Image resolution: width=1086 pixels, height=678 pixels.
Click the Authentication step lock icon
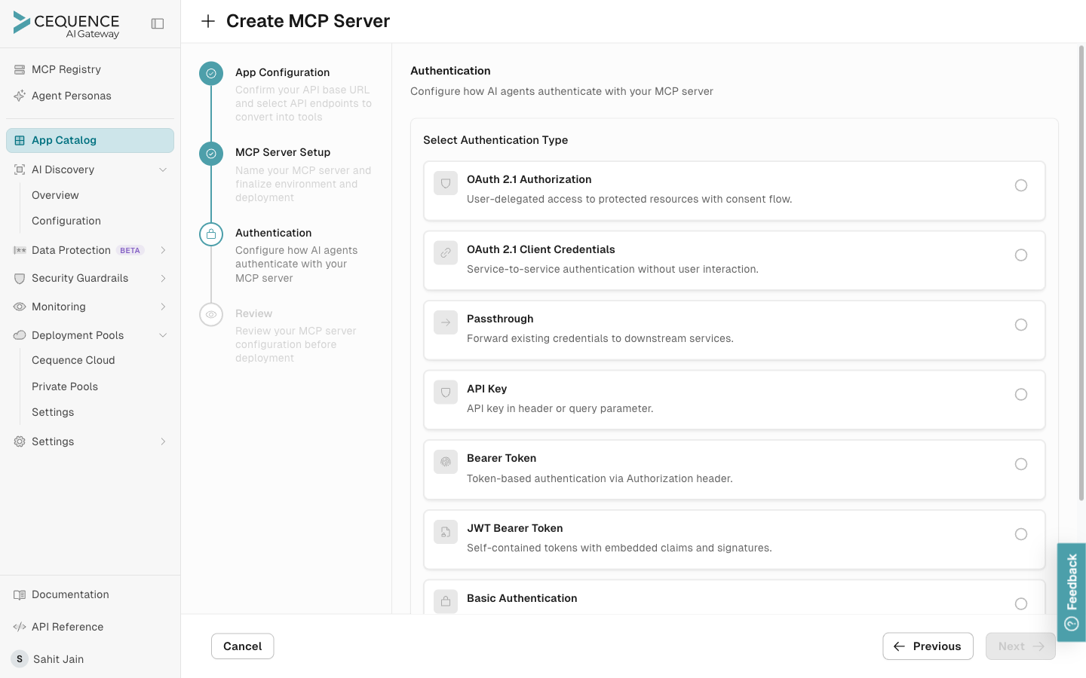tap(211, 234)
